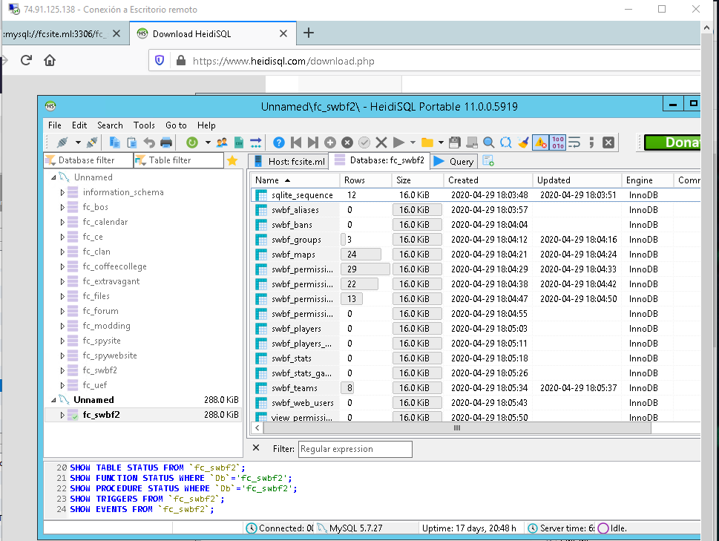Click the magnifier search icon in toolbar
This screenshot has width=719, height=541.
point(489,142)
